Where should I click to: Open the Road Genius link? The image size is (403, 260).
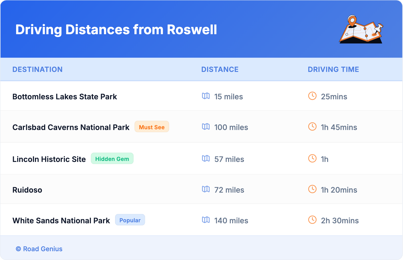point(39,249)
